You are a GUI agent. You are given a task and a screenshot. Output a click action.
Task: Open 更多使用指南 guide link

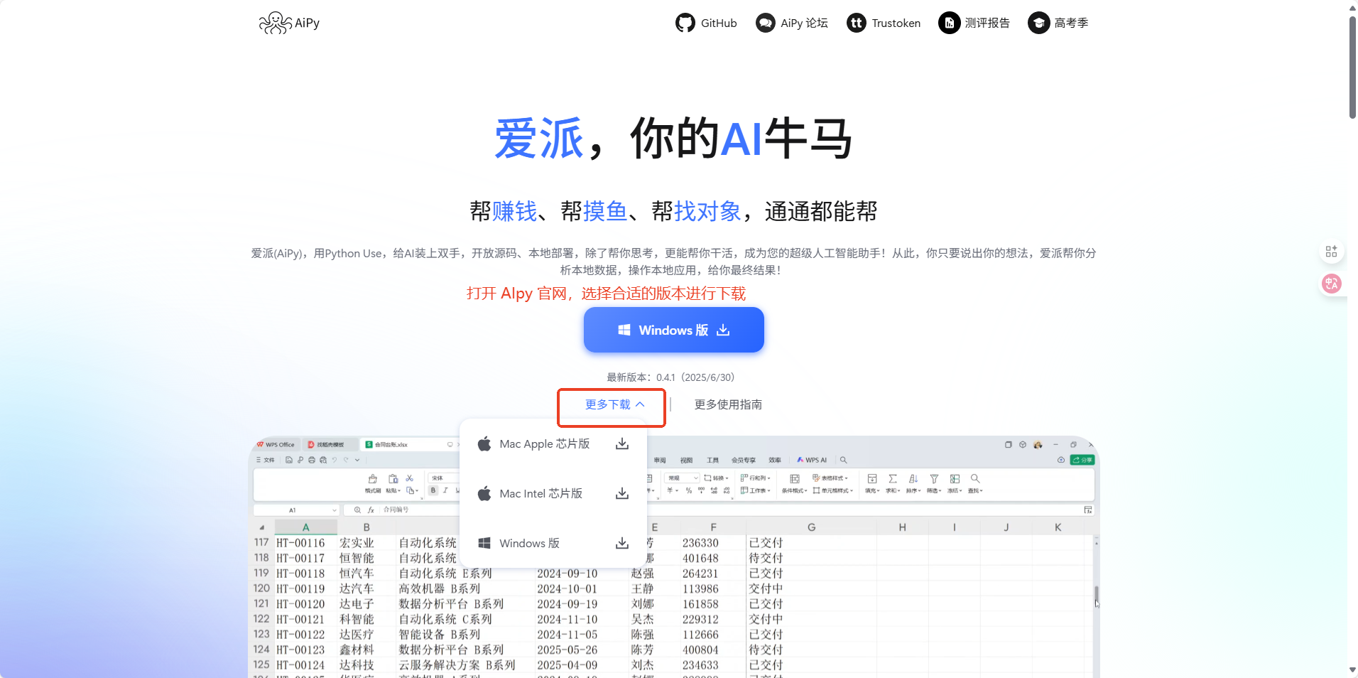coord(728,404)
